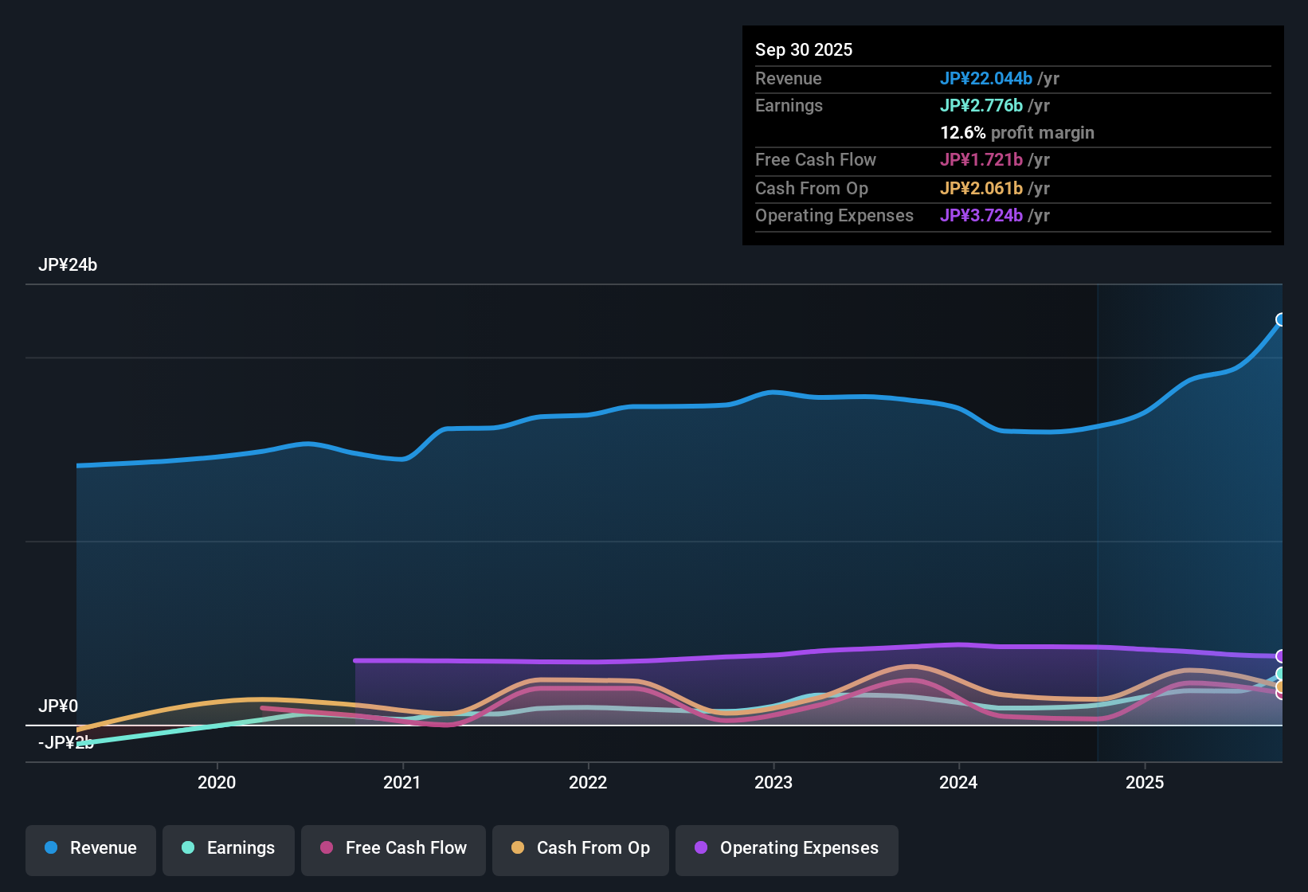The image size is (1308, 892).
Task: Click the Sep 30 2025 tooltip header
Action: [804, 49]
